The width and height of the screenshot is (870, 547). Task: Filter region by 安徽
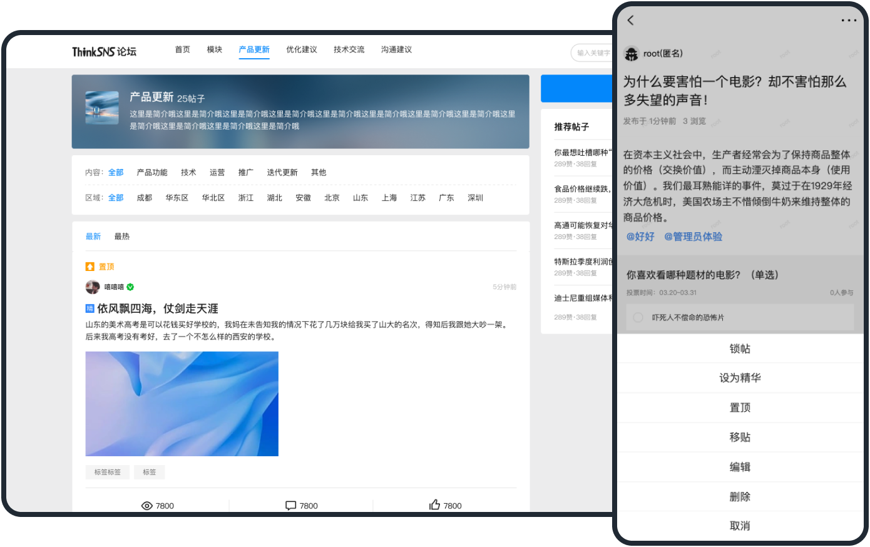click(x=304, y=198)
